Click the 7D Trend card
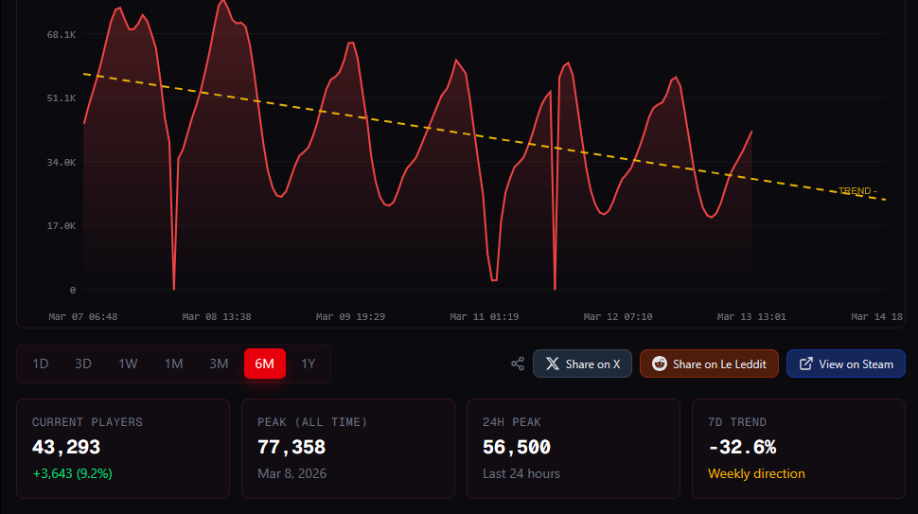This screenshot has width=918, height=514. [x=798, y=448]
